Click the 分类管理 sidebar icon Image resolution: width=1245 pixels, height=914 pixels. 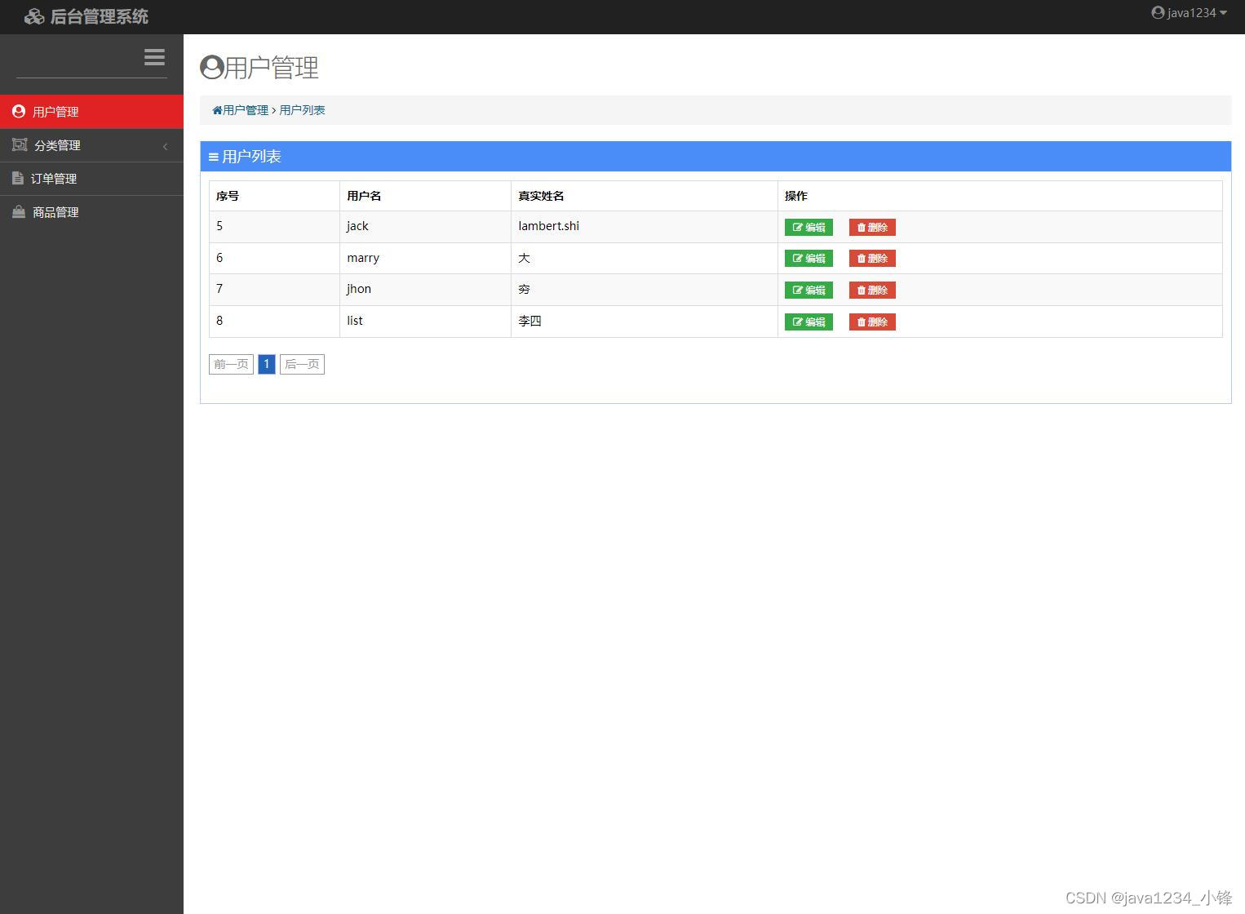tap(20, 144)
